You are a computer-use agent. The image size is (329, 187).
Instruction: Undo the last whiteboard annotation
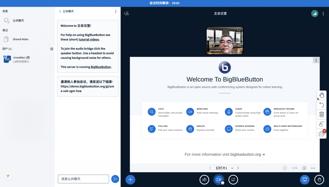tap(321, 105)
